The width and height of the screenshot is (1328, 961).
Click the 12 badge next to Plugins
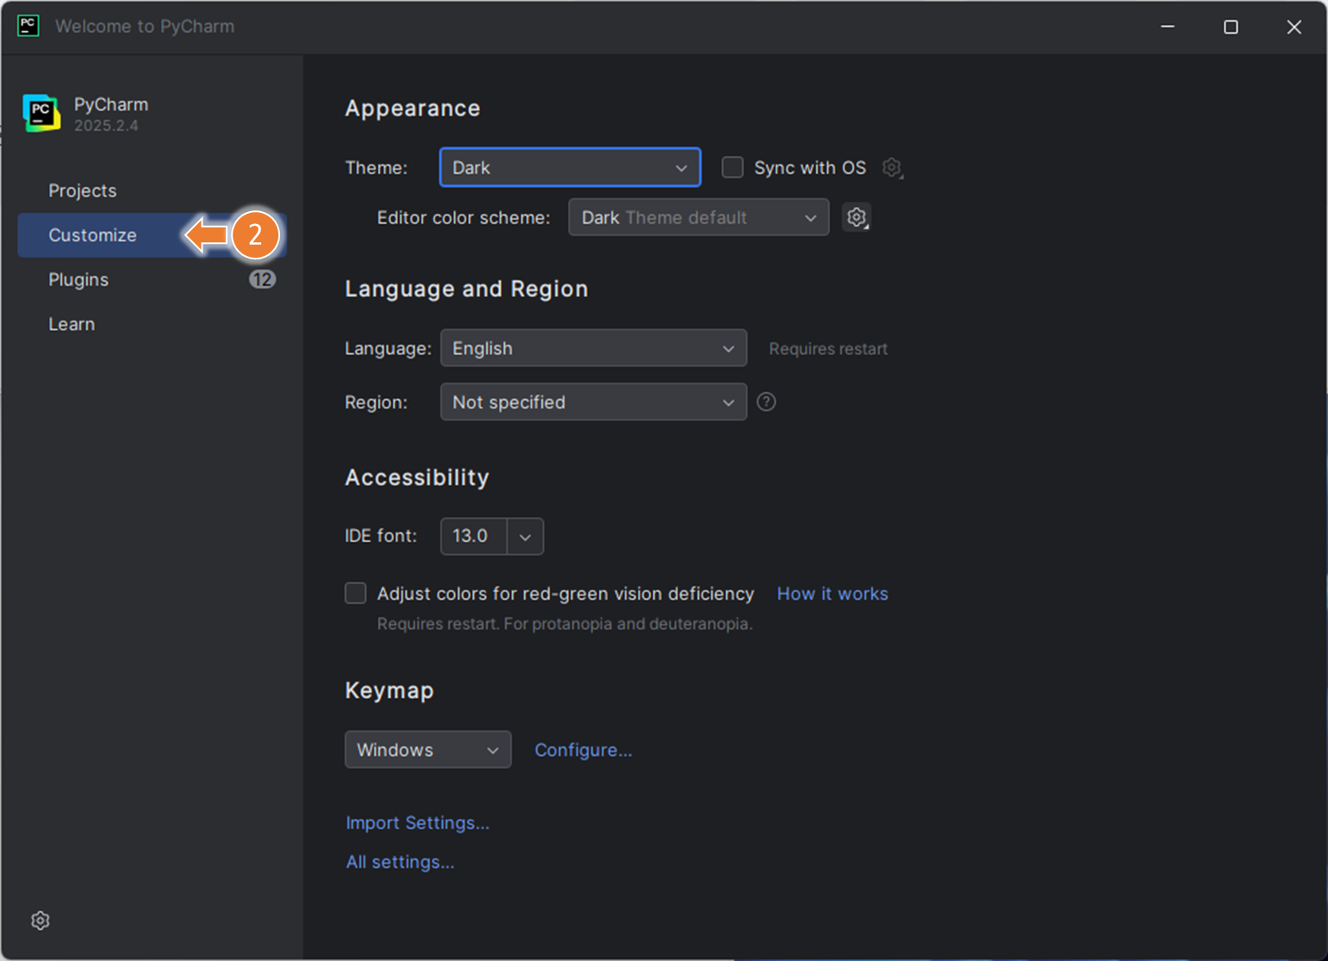(x=262, y=279)
